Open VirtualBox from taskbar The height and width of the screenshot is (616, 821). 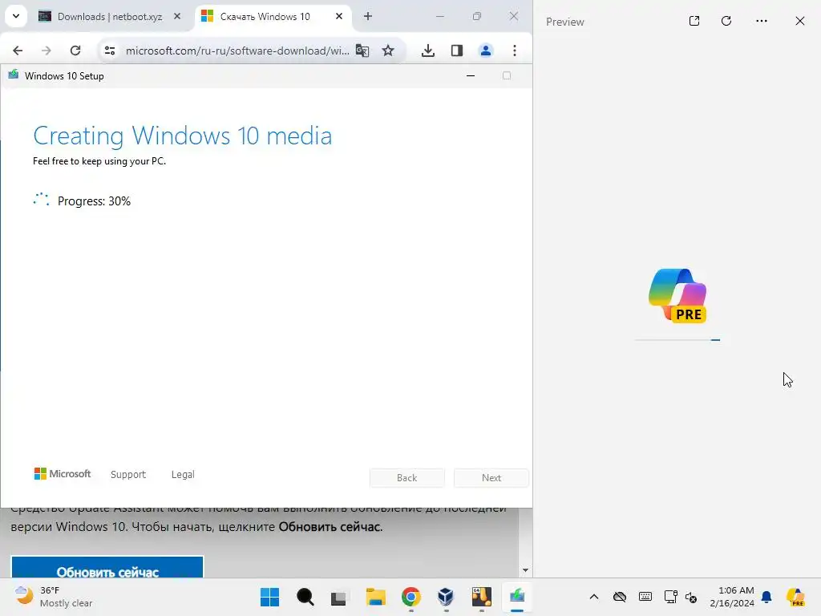446,597
